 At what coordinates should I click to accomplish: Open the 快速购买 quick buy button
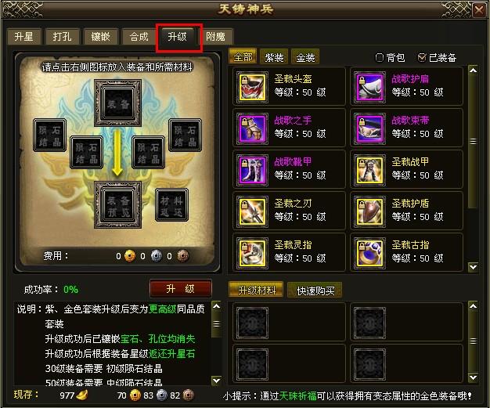[315, 291]
